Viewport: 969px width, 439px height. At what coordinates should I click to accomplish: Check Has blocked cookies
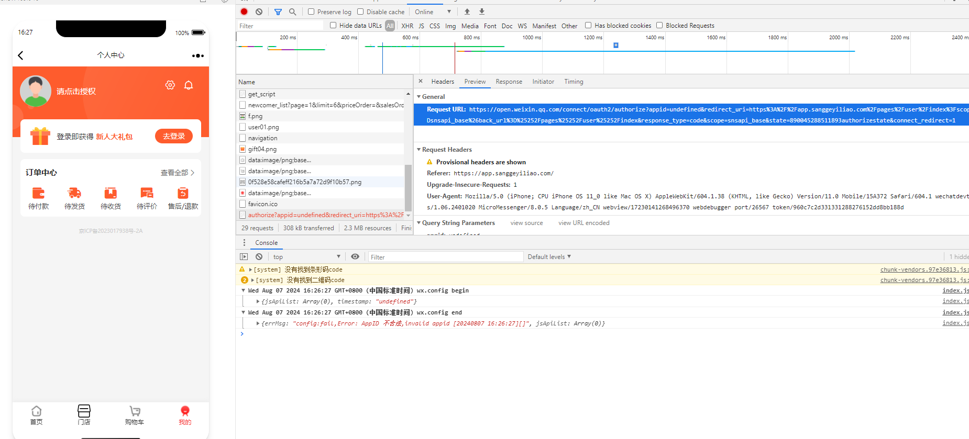[x=588, y=25]
